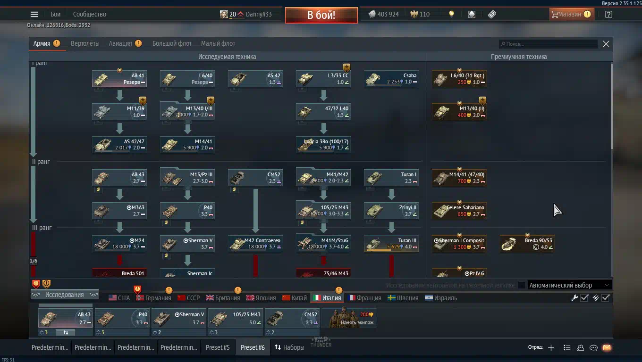Open the Бои menu
Image resolution: width=642 pixels, height=362 pixels.
click(56, 14)
